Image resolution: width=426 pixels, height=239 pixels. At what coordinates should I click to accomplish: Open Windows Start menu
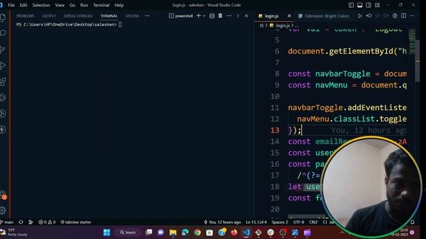(x=106, y=232)
